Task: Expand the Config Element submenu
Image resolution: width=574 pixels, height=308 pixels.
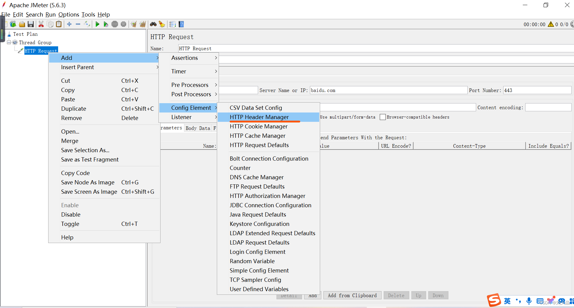Action: [189, 108]
